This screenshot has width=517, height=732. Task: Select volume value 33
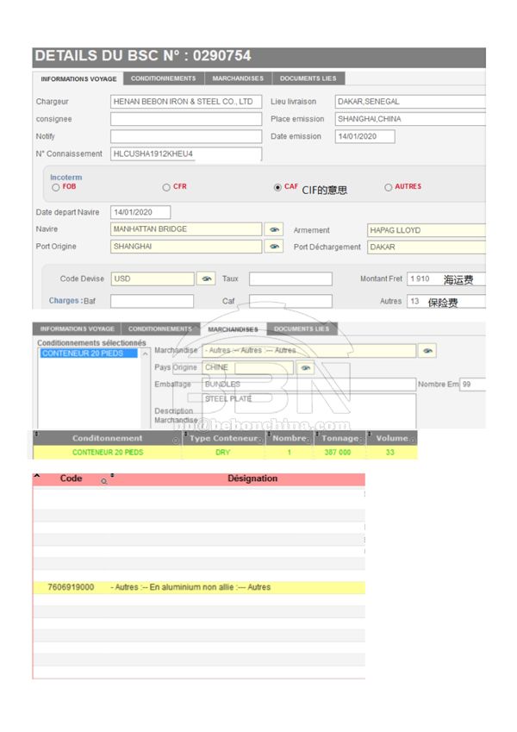pos(390,453)
